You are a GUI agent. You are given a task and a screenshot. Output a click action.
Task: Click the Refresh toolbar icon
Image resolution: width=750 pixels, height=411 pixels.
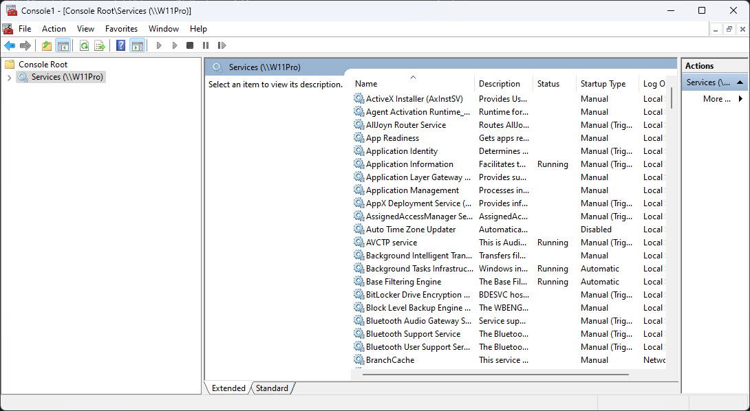pos(84,45)
